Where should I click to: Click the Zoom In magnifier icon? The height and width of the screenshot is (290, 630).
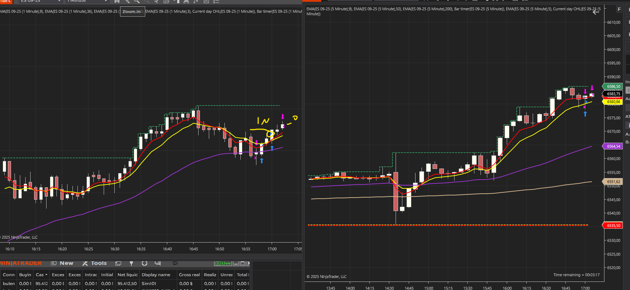pos(137,1)
